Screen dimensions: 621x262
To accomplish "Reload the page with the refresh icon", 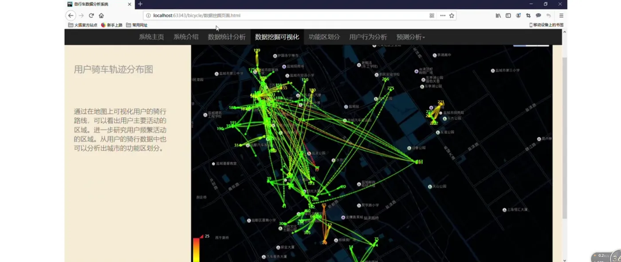I will 91,15.
